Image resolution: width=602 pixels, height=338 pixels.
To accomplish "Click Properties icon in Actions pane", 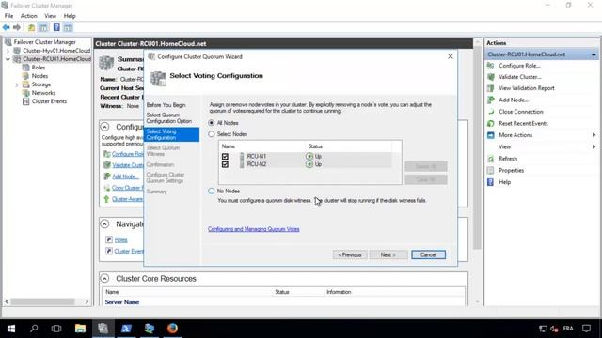I will pos(491,170).
